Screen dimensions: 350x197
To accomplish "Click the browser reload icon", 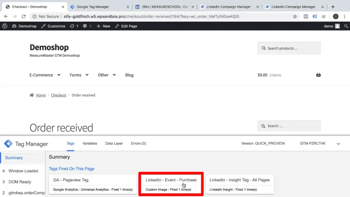I will 24,16.
